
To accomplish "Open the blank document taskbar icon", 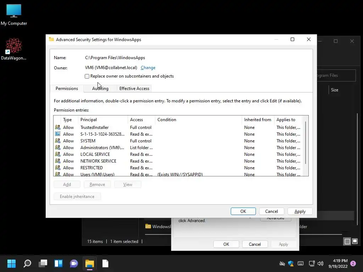I will (x=105, y=263).
